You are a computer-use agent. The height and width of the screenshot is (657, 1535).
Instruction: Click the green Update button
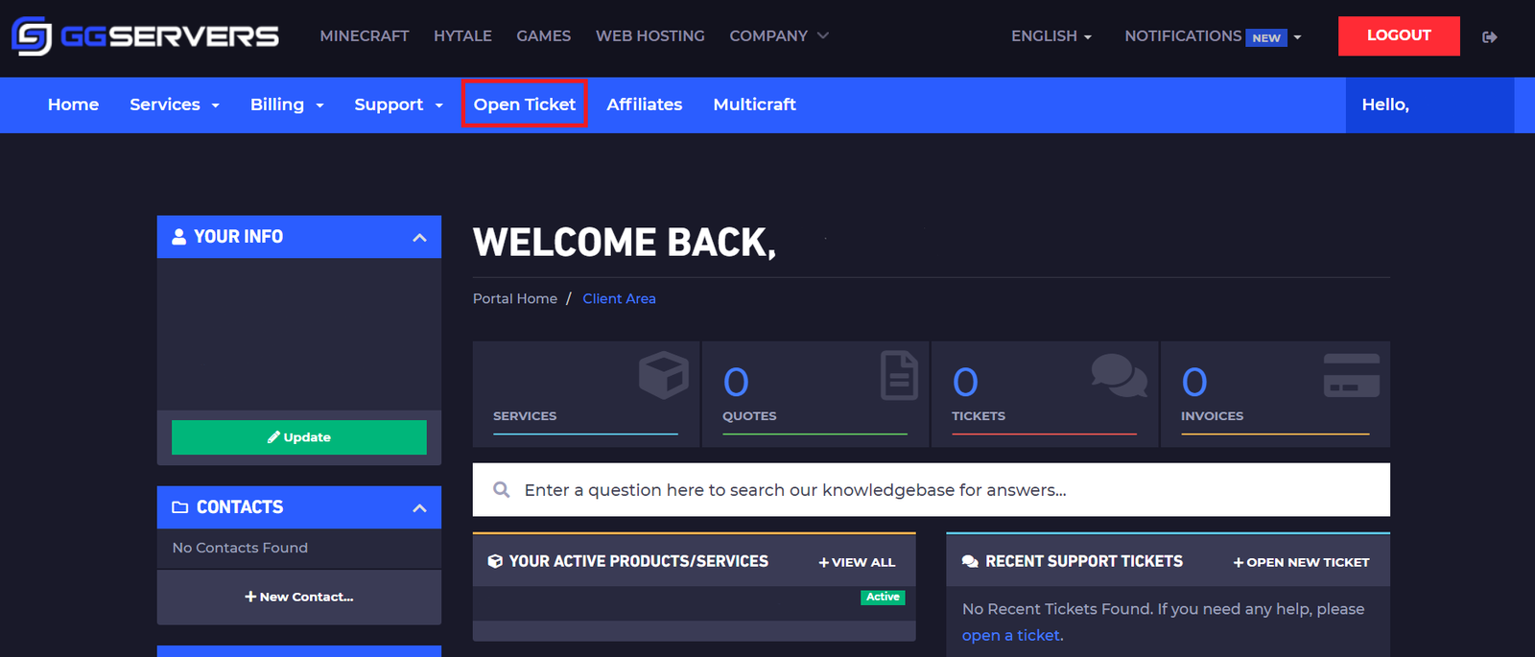(x=299, y=437)
